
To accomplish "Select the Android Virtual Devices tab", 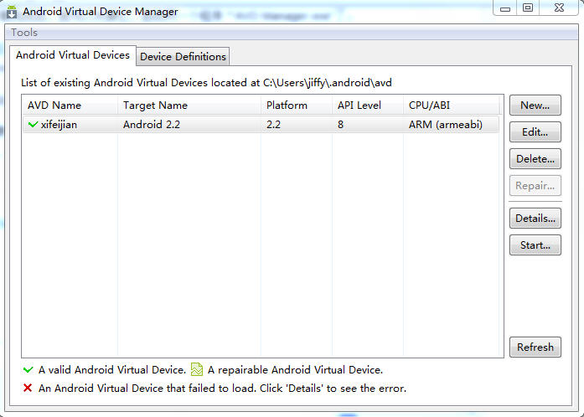I will pos(73,55).
